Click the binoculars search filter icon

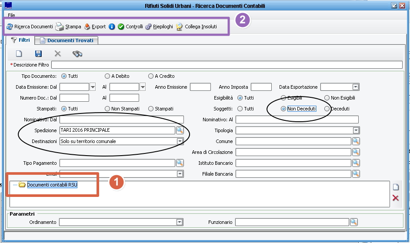pos(77,53)
